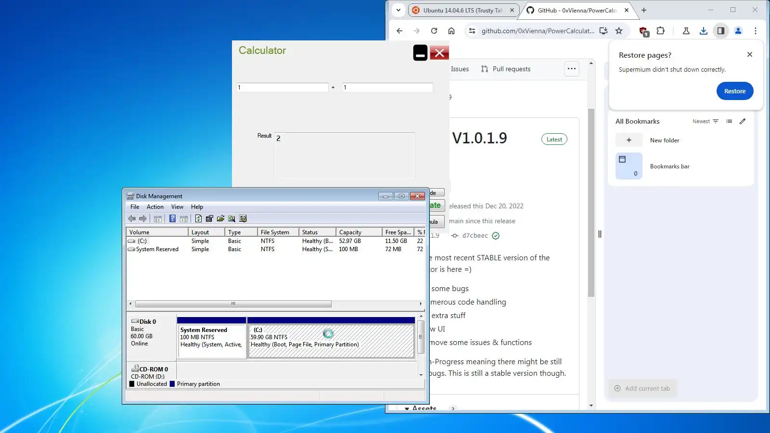
Task: View site information icon in address bar
Action: tap(472, 31)
